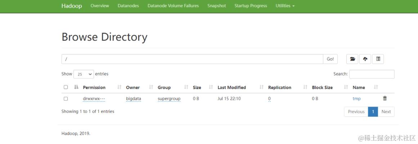
Task: Sort by Block Size column arrows
Action: tap(346, 87)
